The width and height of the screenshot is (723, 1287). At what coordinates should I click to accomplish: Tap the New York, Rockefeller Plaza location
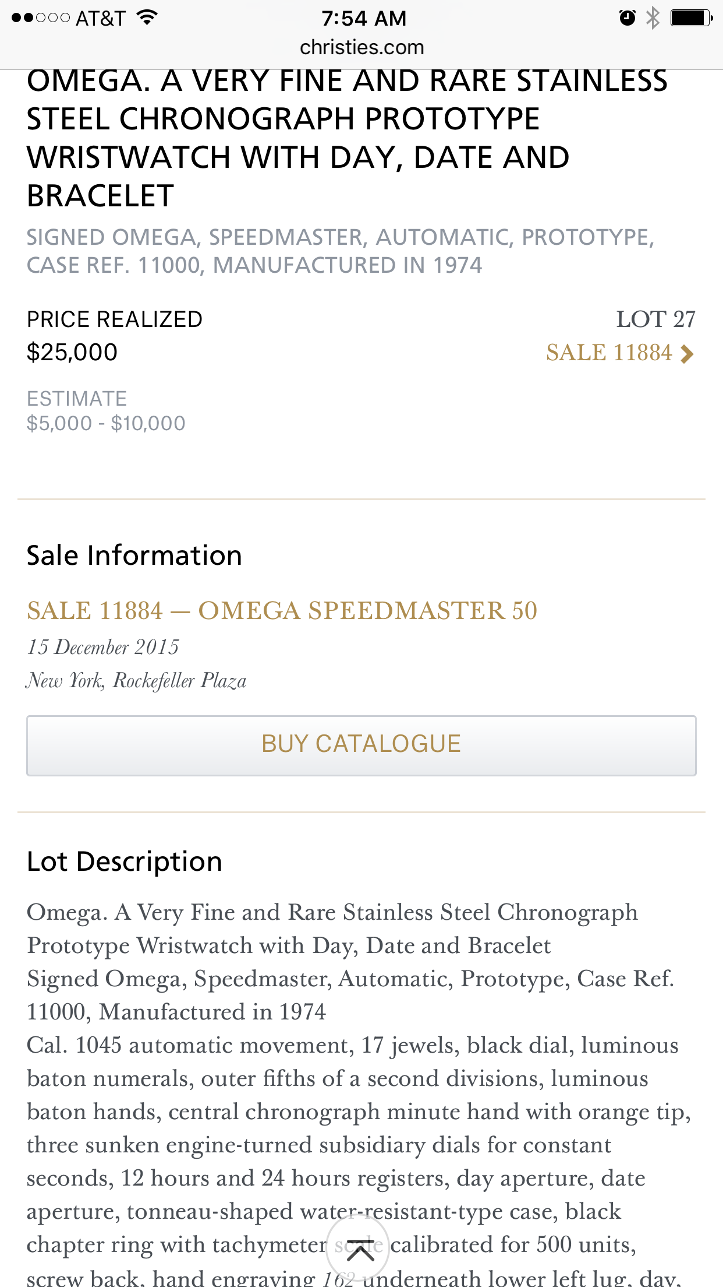[136, 681]
